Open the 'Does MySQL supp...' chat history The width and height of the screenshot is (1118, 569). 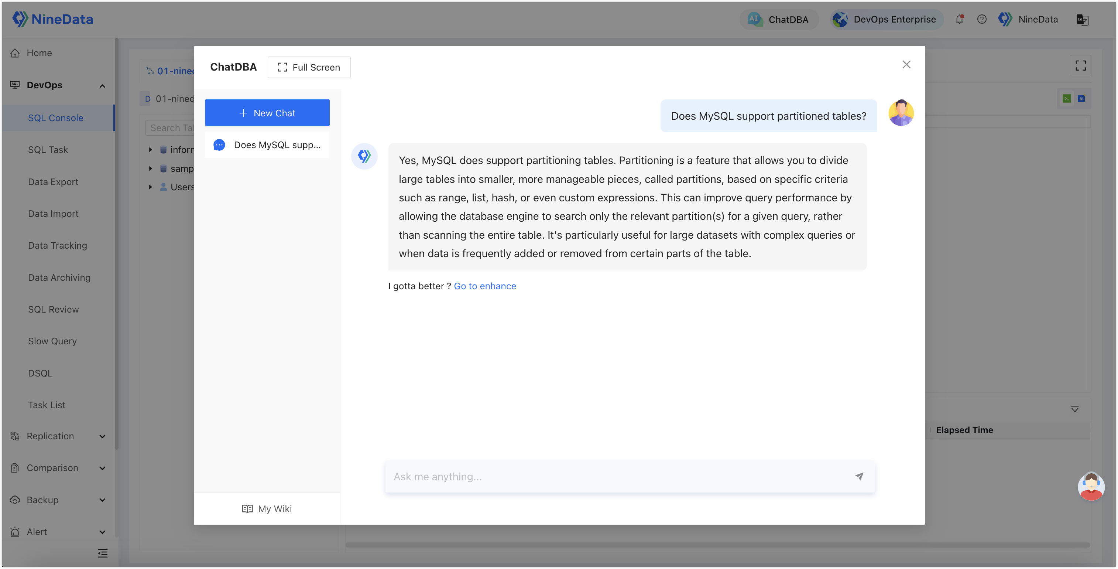click(x=267, y=144)
